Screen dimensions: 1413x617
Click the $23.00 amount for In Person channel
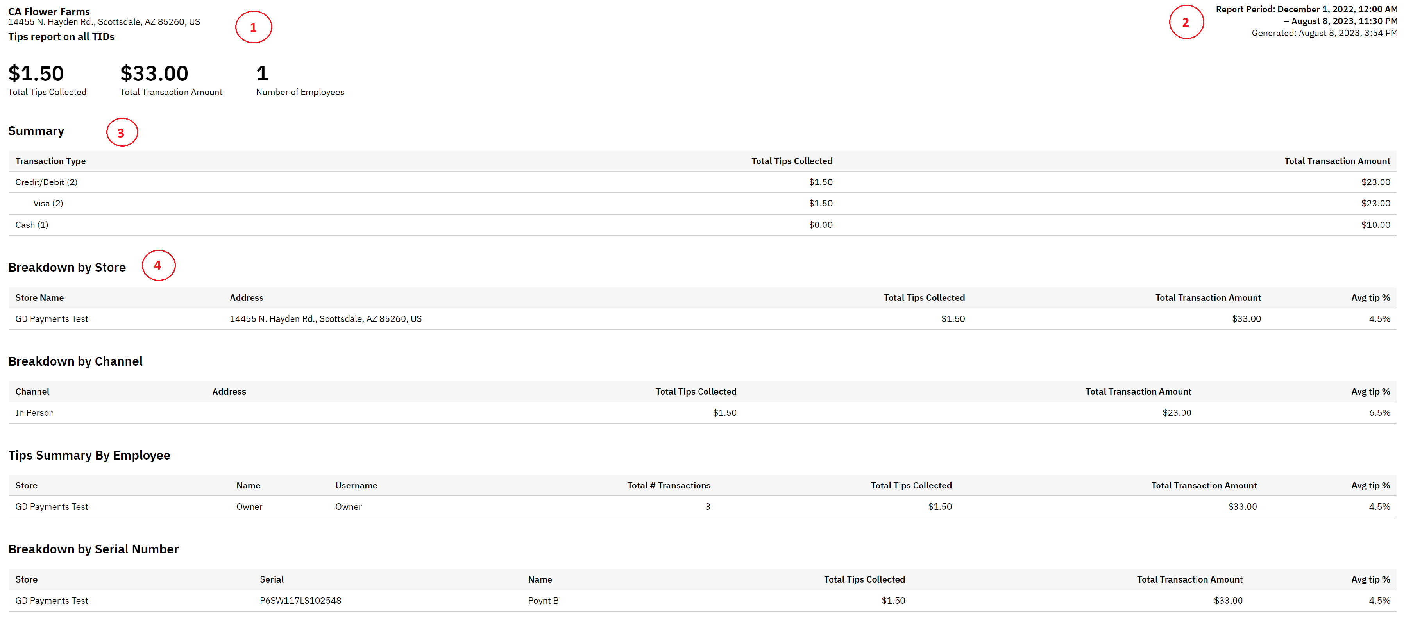pyautogui.click(x=1177, y=413)
